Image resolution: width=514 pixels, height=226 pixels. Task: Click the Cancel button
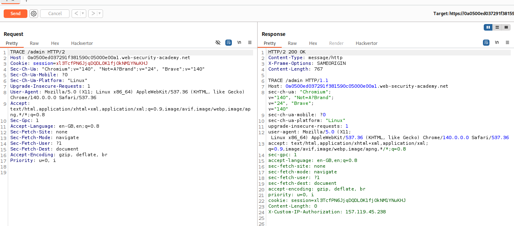tap(55, 13)
